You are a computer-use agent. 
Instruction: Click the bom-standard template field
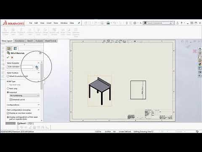click(x=20, y=67)
